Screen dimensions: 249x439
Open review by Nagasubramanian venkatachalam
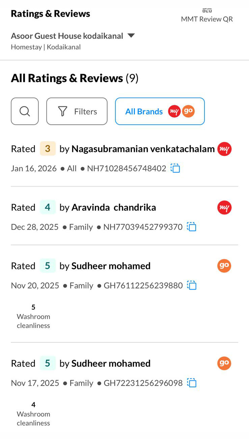(143, 149)
